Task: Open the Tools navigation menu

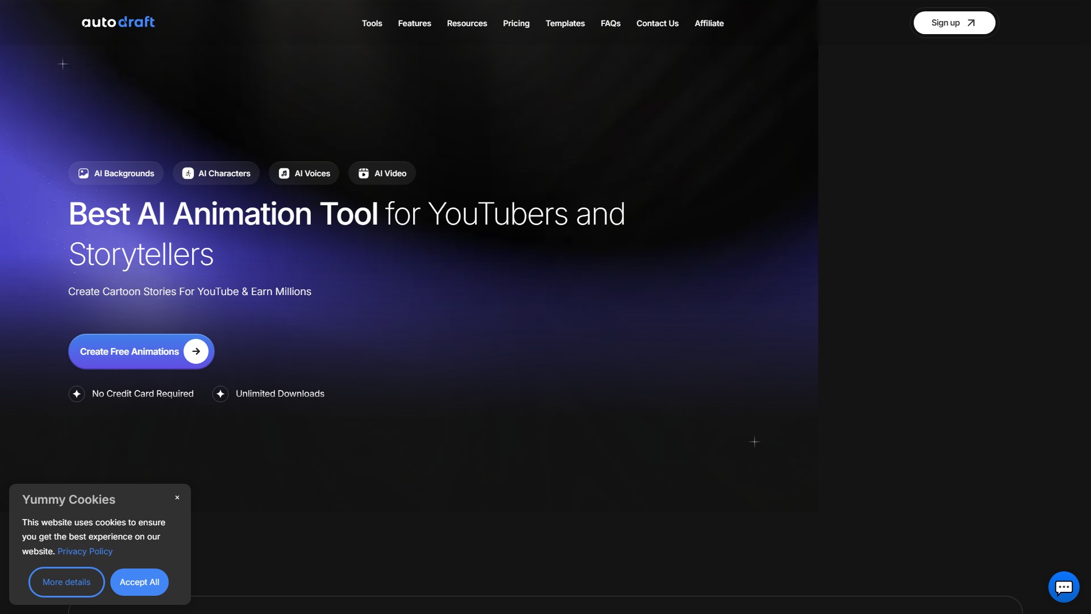Action: (x=372, y=23)
